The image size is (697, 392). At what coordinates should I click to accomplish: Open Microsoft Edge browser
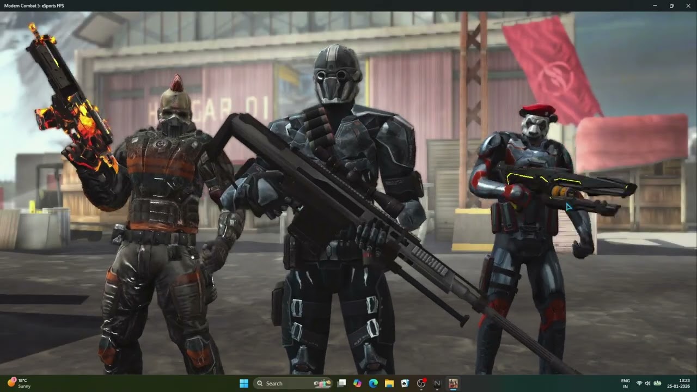373,383
